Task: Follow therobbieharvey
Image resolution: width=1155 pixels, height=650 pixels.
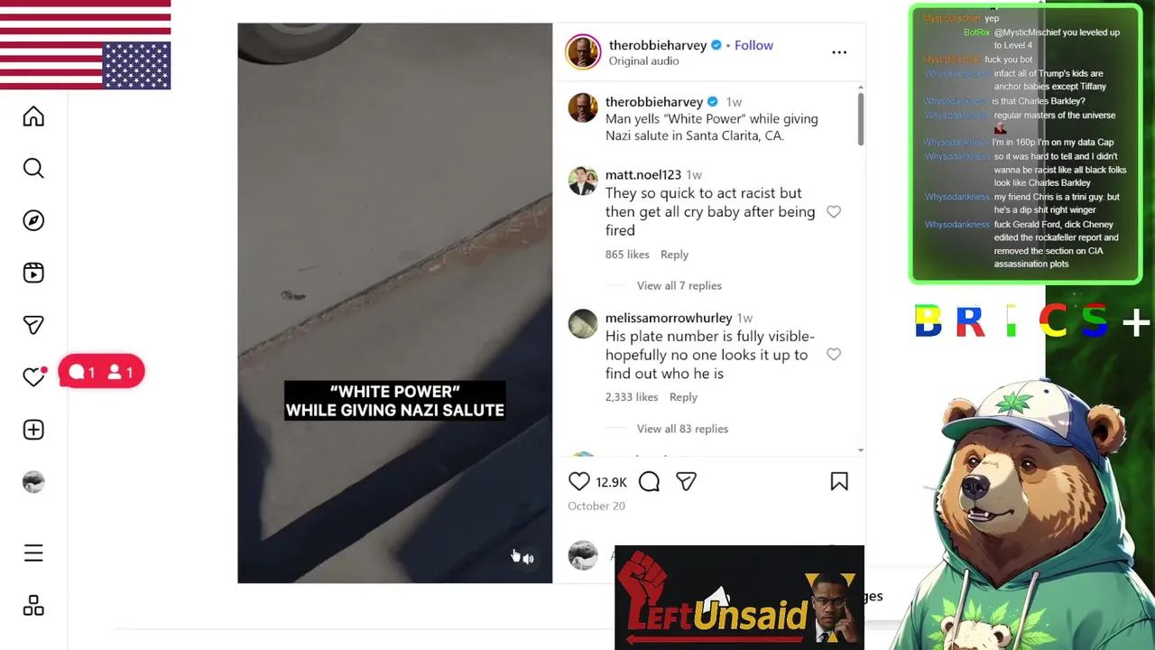Action: (x=753, y=45)
